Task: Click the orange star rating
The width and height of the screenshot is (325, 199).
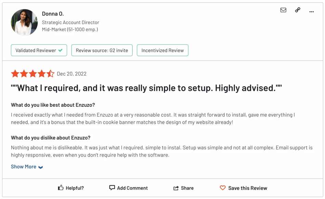Action: [33, 74]
